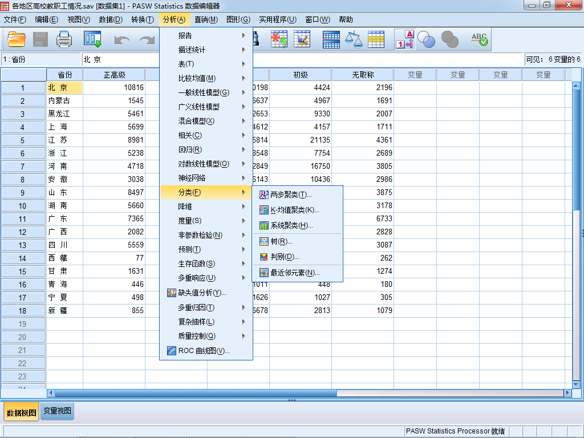Screen dimensions: 584x438
Task: Choose 判别(D) from the submenu
Action: [x=297, y=257]
